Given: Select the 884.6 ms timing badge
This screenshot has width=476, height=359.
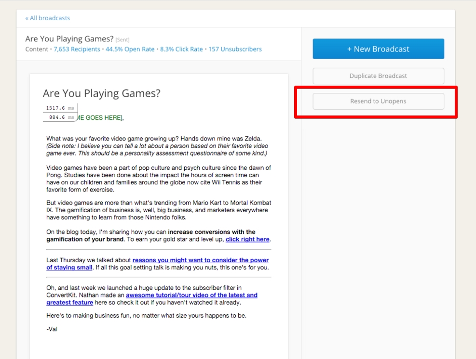Looking at the screenshot, I should [60, 115].
